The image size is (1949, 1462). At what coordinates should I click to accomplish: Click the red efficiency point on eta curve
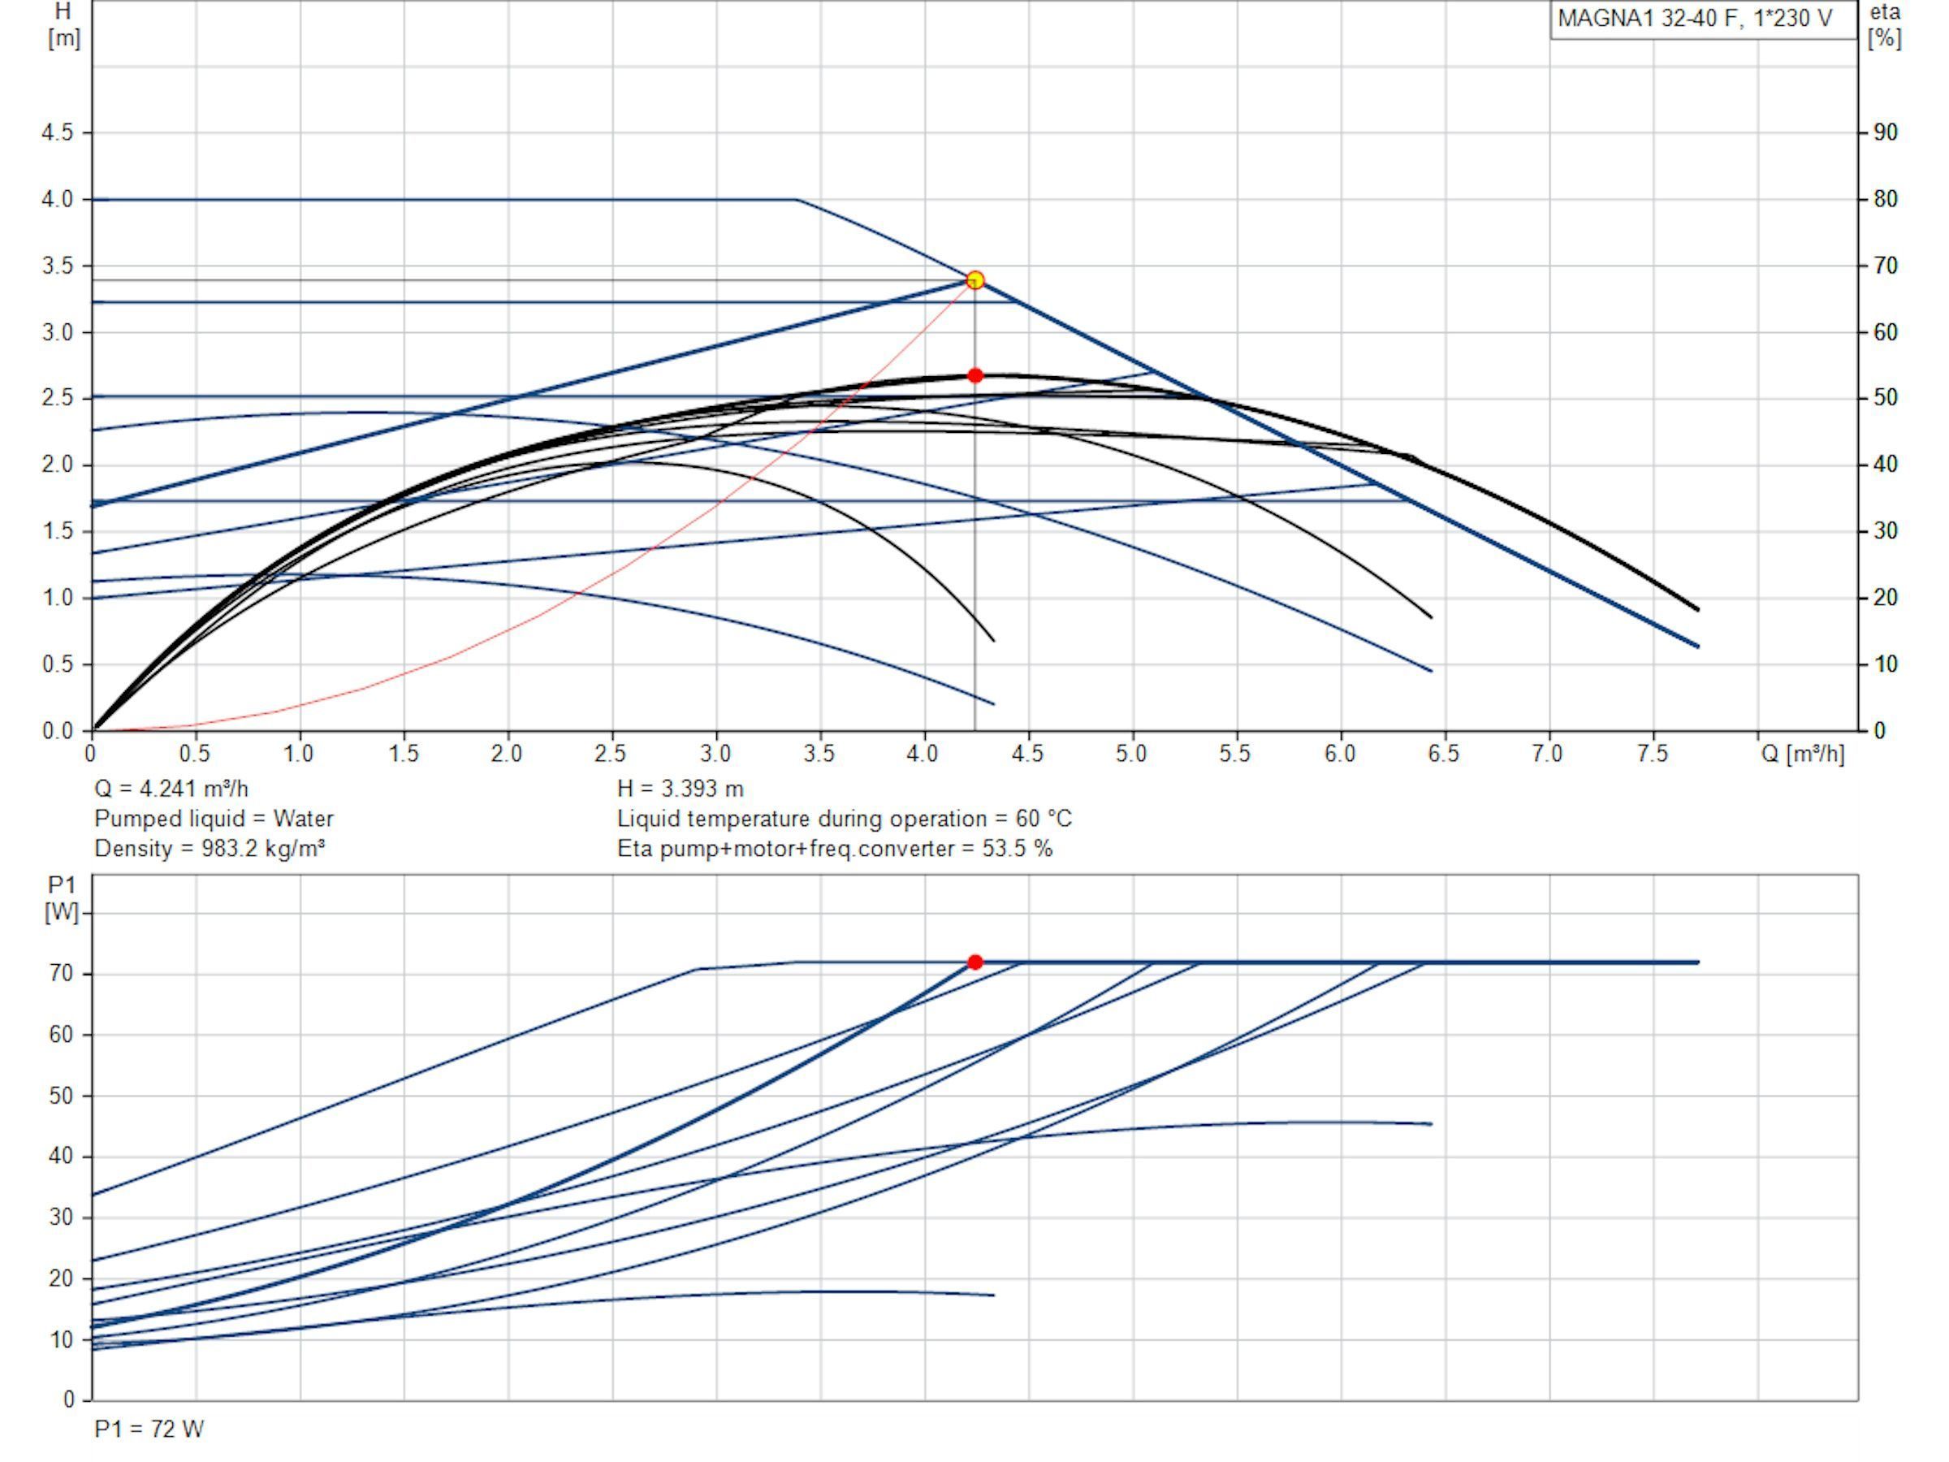(974, 375)
